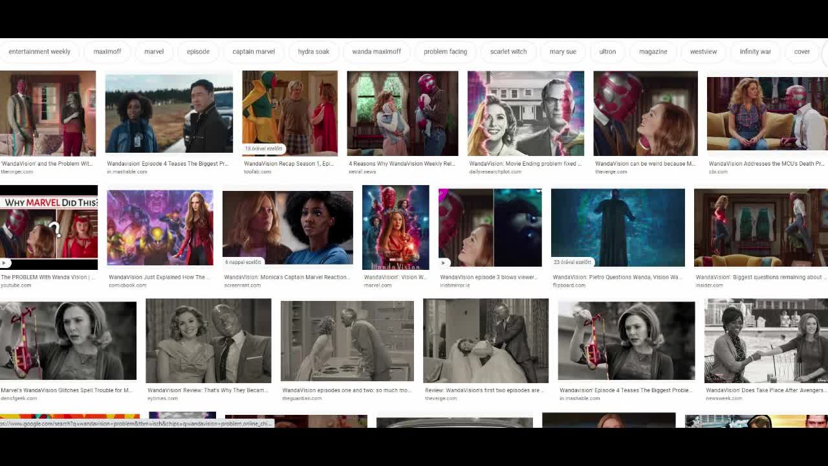Viewport: 828px width, 466px height.
Task: Open marvel.com WandaVision poster thumbnail
Action: [x=395, y=227]
